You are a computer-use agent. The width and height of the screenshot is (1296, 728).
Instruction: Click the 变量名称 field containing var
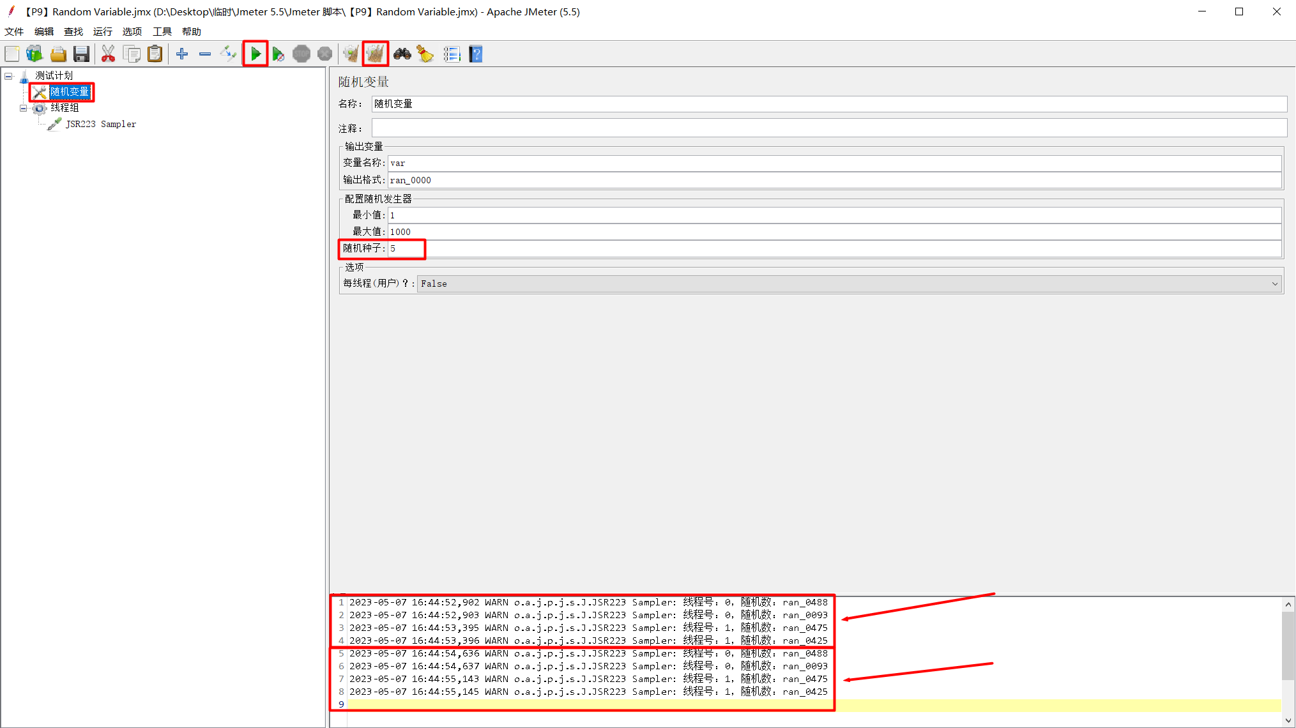click(x=834, y=163)
